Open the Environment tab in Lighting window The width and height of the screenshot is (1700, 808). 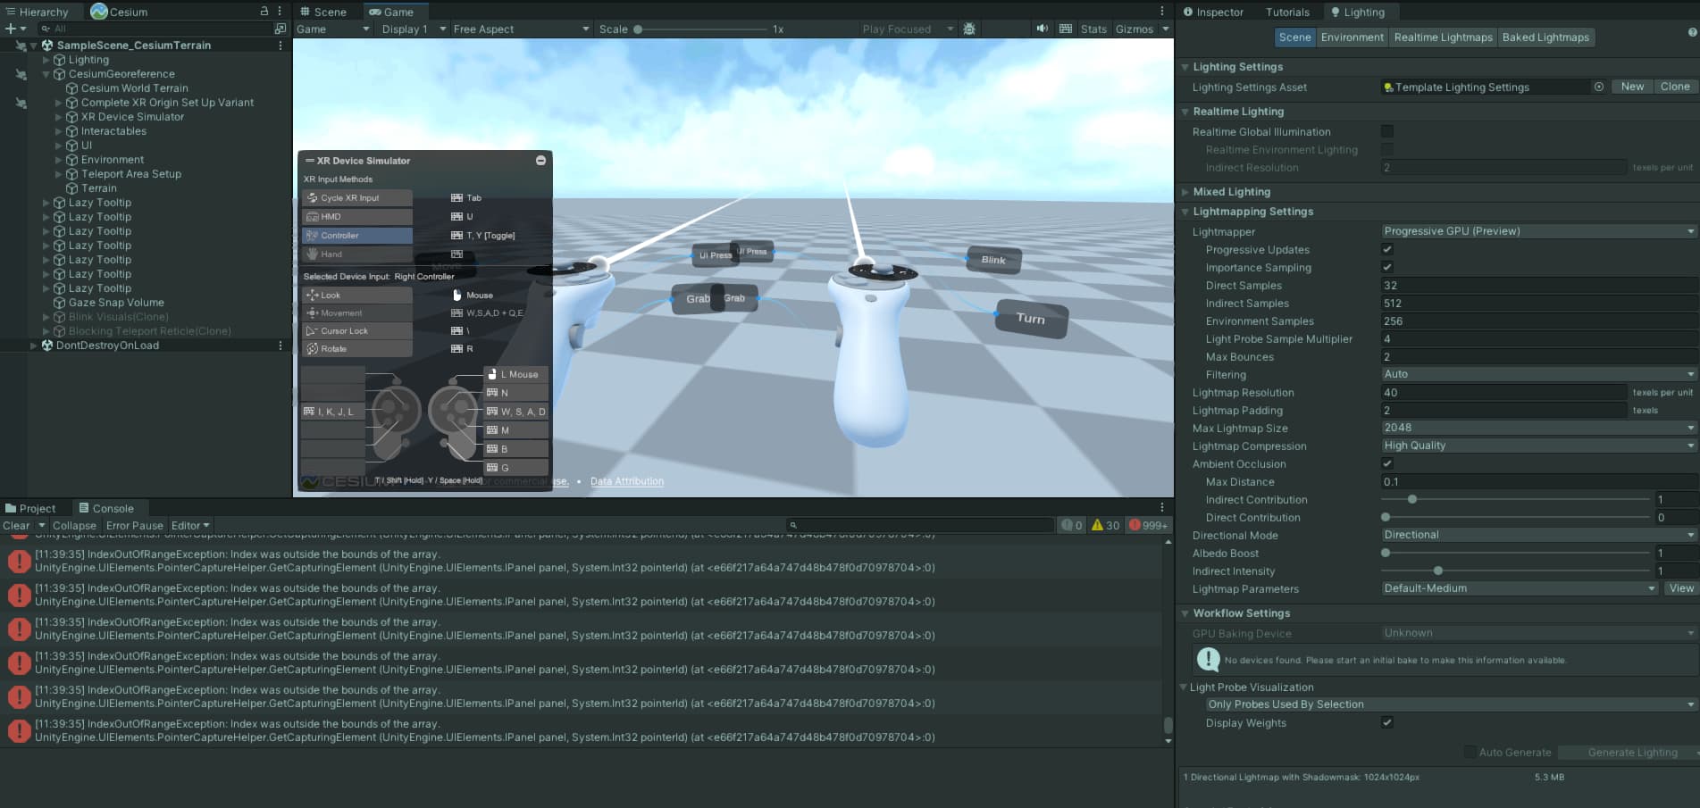pos(1352,37)
